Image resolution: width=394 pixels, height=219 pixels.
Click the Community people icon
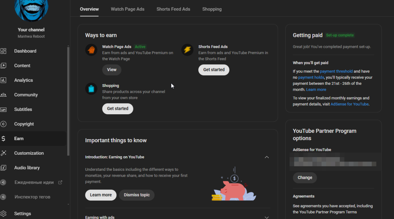[x=3, y=95]
